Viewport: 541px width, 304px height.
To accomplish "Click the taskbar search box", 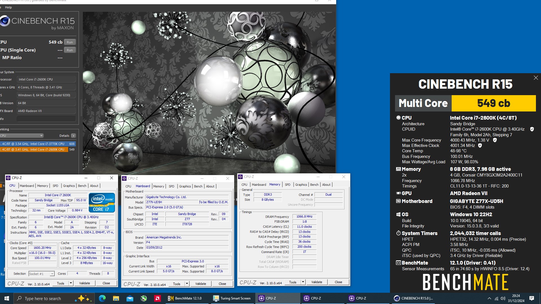I will click(54, 298).
